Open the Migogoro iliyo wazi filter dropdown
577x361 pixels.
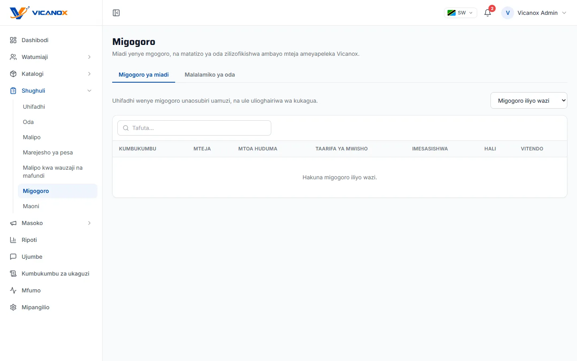pyautogui.click(x=529, y=101)
